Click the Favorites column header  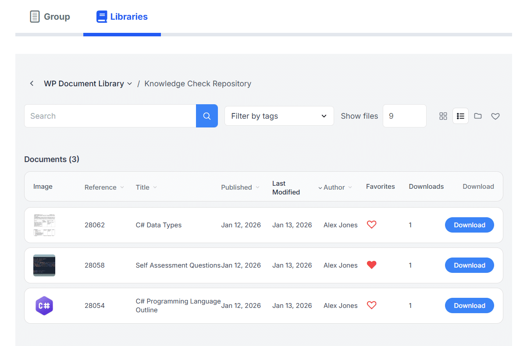(x=381, y=187)
